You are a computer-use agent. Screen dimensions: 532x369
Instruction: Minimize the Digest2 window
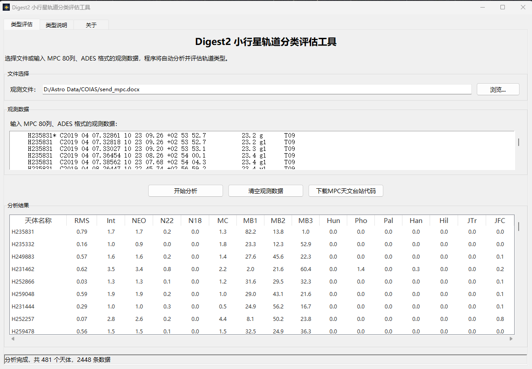tap(483, 7)
